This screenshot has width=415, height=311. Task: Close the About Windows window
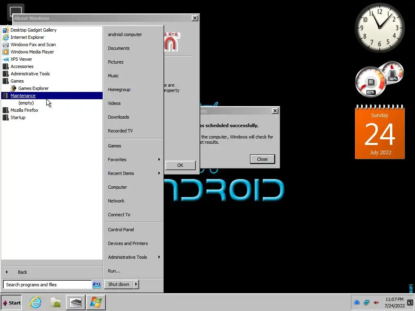pyautogui.click(x=195, y=18)
